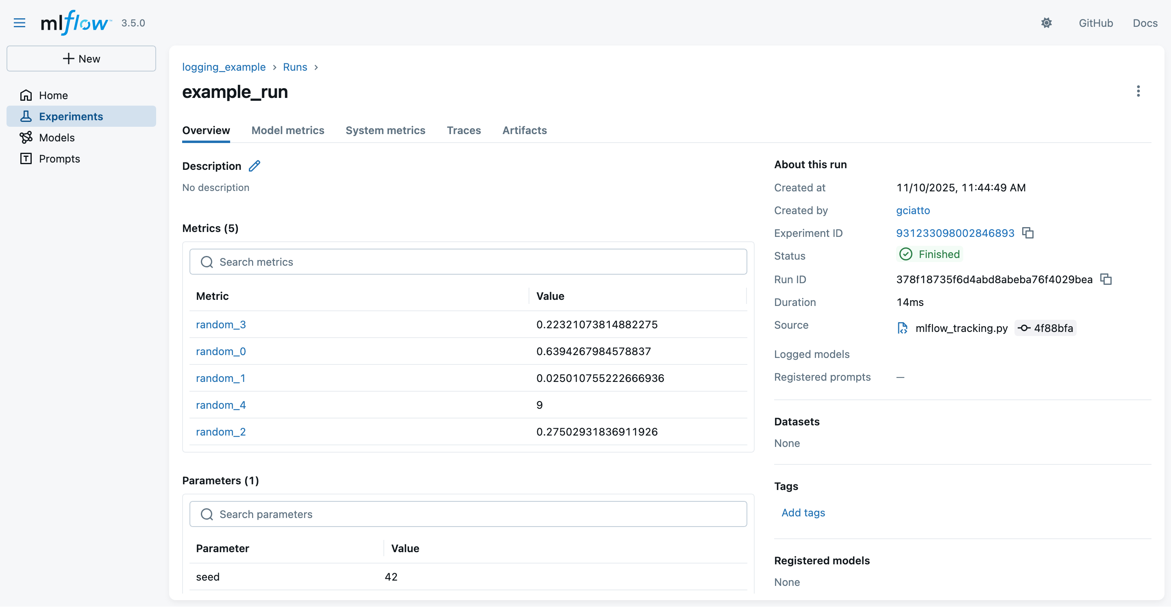This screenshot has width=1171, height=607.
Task: Click the hamburger menu icon
Action: (x=20, y=23)
